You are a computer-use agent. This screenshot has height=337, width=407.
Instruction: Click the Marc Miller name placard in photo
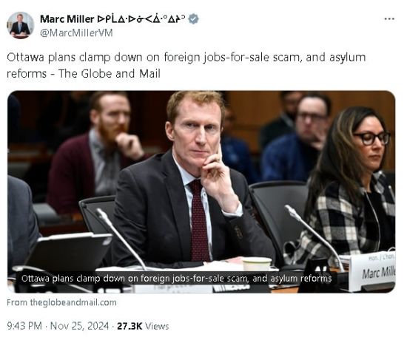tap(372, 271)
